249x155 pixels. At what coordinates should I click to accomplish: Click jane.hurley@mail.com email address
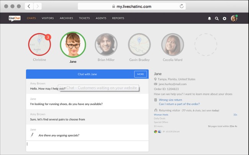pyautogui.click(x=172, y=84)
